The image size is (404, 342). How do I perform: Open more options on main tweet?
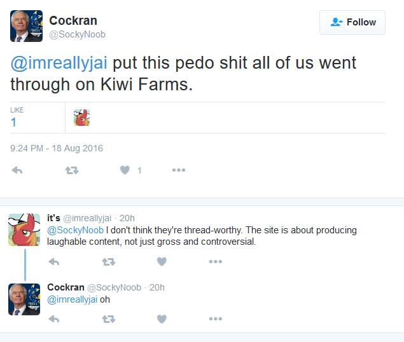tap(179, 170)
